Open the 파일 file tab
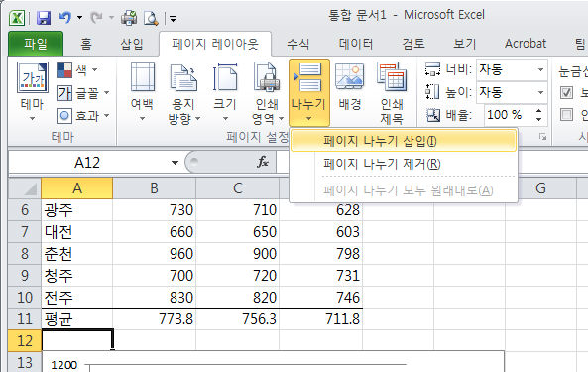Image resolution: width=588 pixels, height=372 pixels. pyautogui.click(x=36, y=44)
